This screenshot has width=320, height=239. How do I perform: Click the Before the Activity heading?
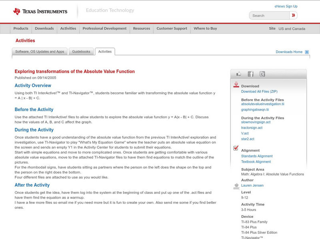tap(34, 110)
